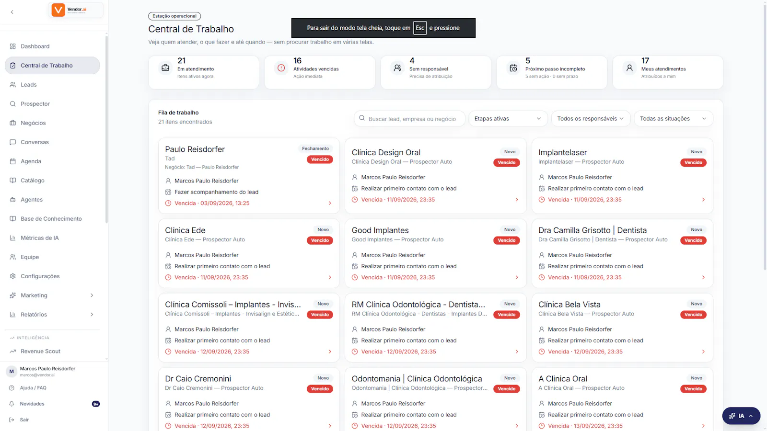Image resolution: width=767 pixels, height=431 pixels.
Task: Open the Negócios menu item
Action: point(52,123)
